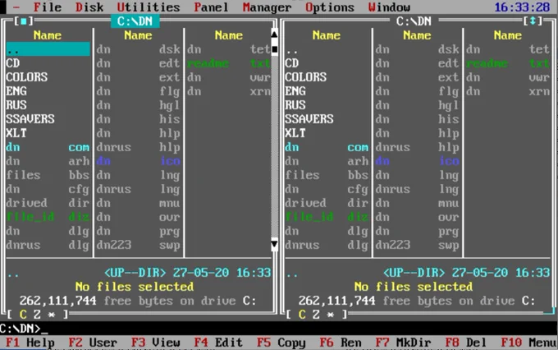Click free bytes status in the left panel
558x350 pixels.
click(138, 301)
